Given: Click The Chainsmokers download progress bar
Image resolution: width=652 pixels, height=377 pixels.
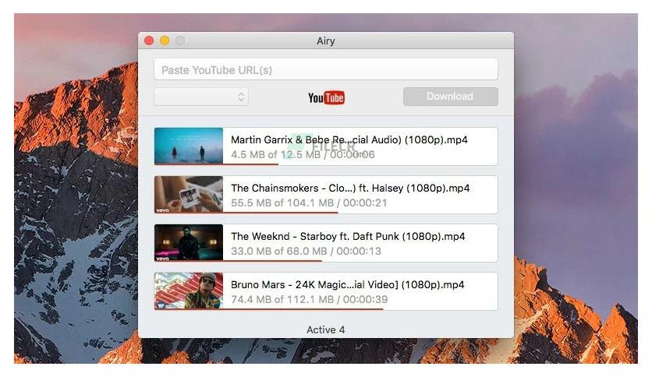Looking at the screenshot, I should tap(246, 213).
